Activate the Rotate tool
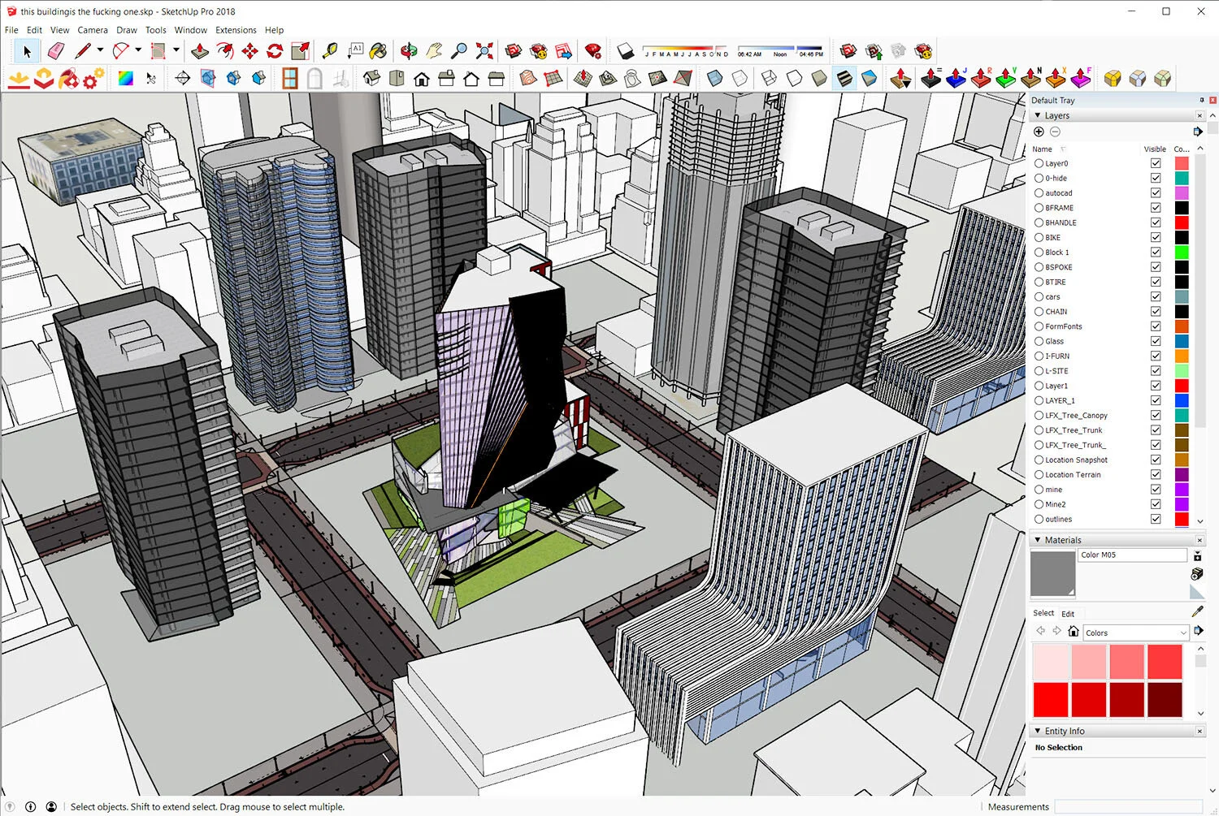Image resolution: width=1219 pixels, height=816 pixels. click(274, 50)
